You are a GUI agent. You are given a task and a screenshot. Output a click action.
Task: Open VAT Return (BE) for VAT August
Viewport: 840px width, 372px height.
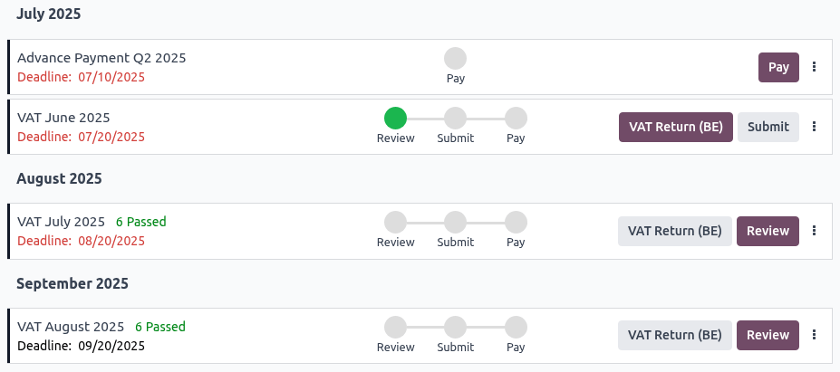674,335
